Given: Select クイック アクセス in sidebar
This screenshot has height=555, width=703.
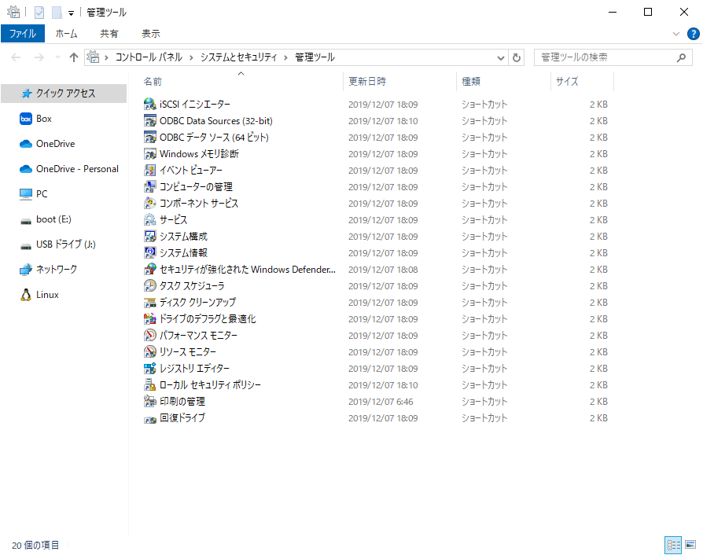Looking at the screenshot, I should click(64, 94).
